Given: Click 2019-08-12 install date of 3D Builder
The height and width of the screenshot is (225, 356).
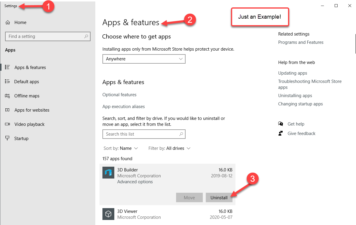Looking at the screenshot, I should coord(221,176).
